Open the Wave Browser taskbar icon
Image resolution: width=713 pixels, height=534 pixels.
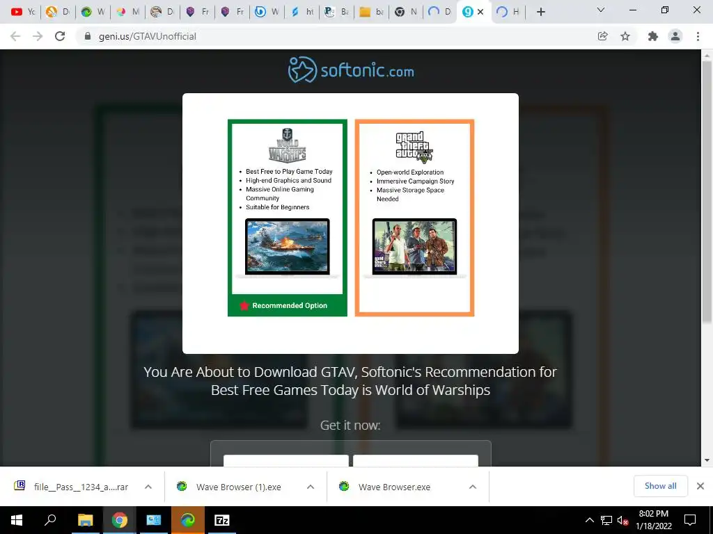(x=187, y=520)
